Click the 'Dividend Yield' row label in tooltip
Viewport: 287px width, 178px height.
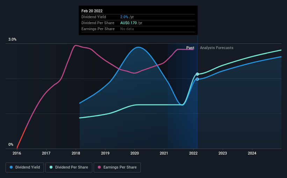94,17
